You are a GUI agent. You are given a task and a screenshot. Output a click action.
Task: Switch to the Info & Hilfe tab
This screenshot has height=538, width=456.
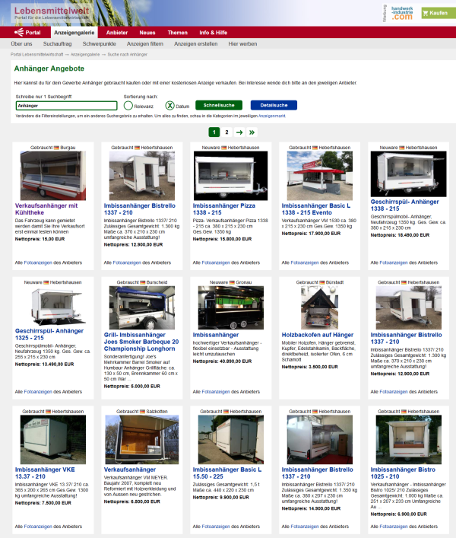click(x=213, y=33)
